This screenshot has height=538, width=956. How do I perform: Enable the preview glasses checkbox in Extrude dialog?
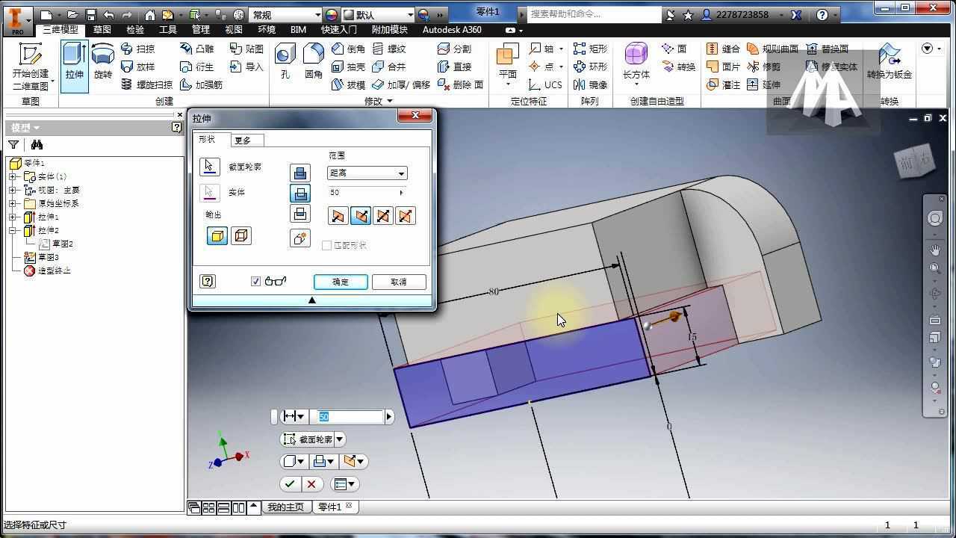[x=256, y=281]
